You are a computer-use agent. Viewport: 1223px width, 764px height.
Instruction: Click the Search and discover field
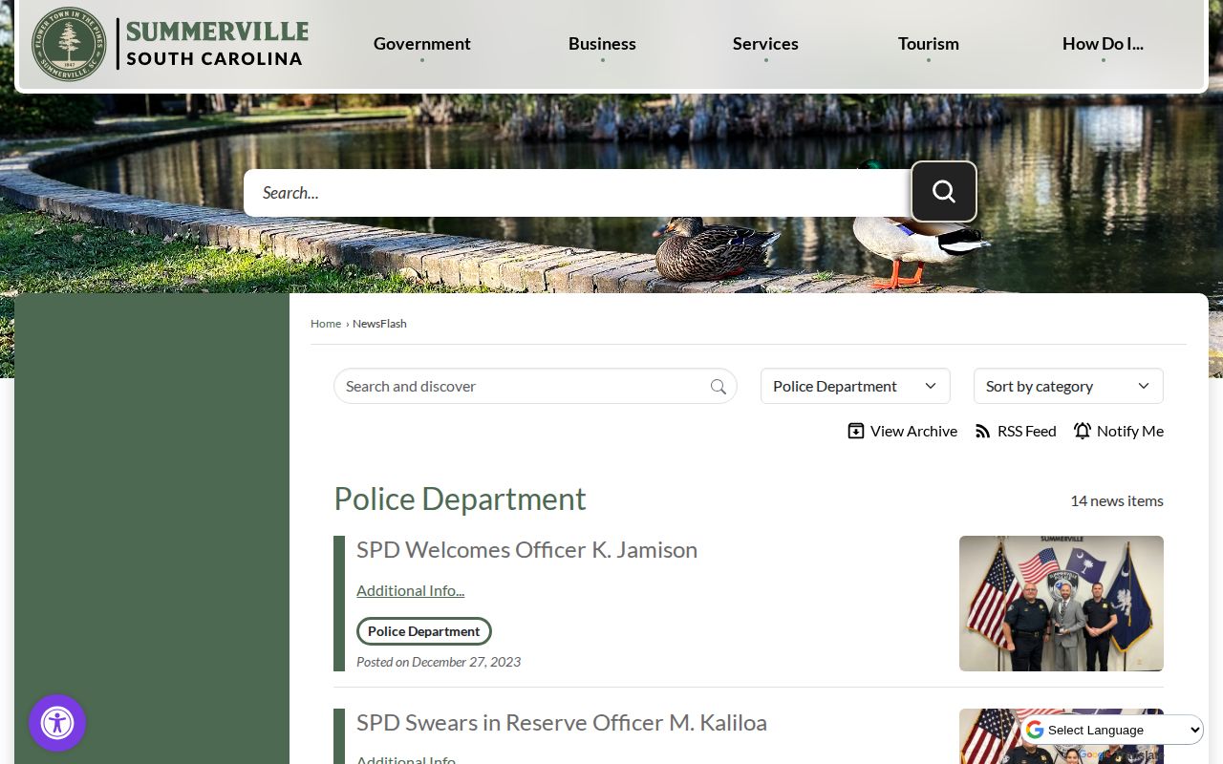[x=535, y=386]
